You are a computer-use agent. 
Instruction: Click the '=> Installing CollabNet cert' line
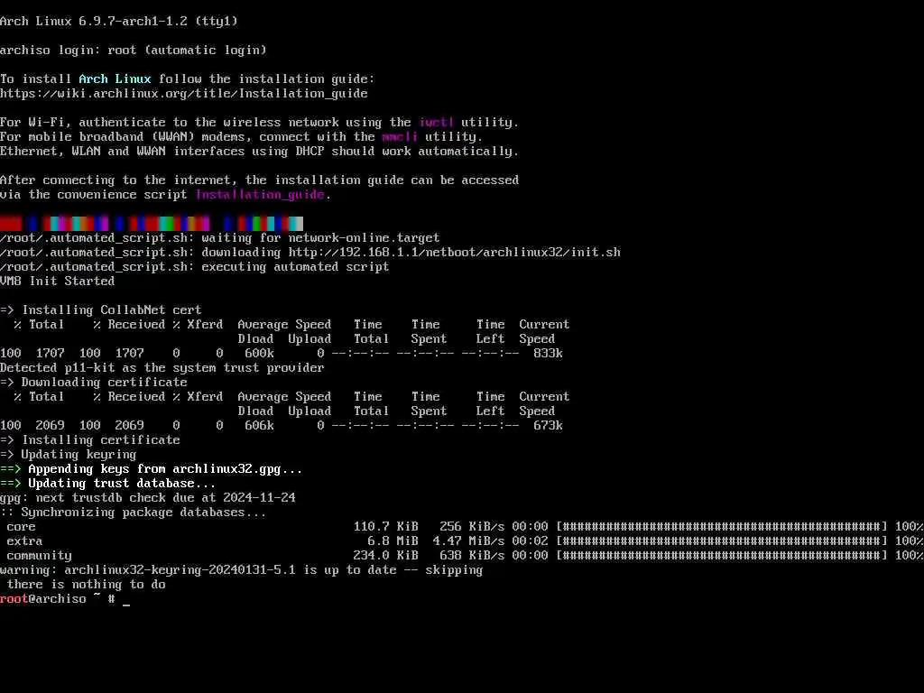click(x=101, y=310)
